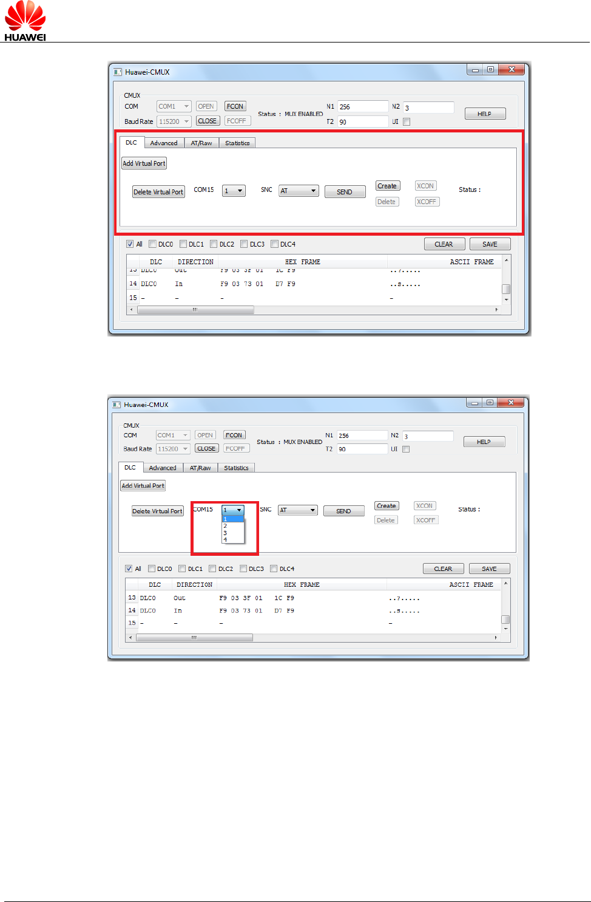Image resolution: width=591 pixels, height=902 pixels.
Task: Click the CLEAR button in lower window
Action: 444,569
